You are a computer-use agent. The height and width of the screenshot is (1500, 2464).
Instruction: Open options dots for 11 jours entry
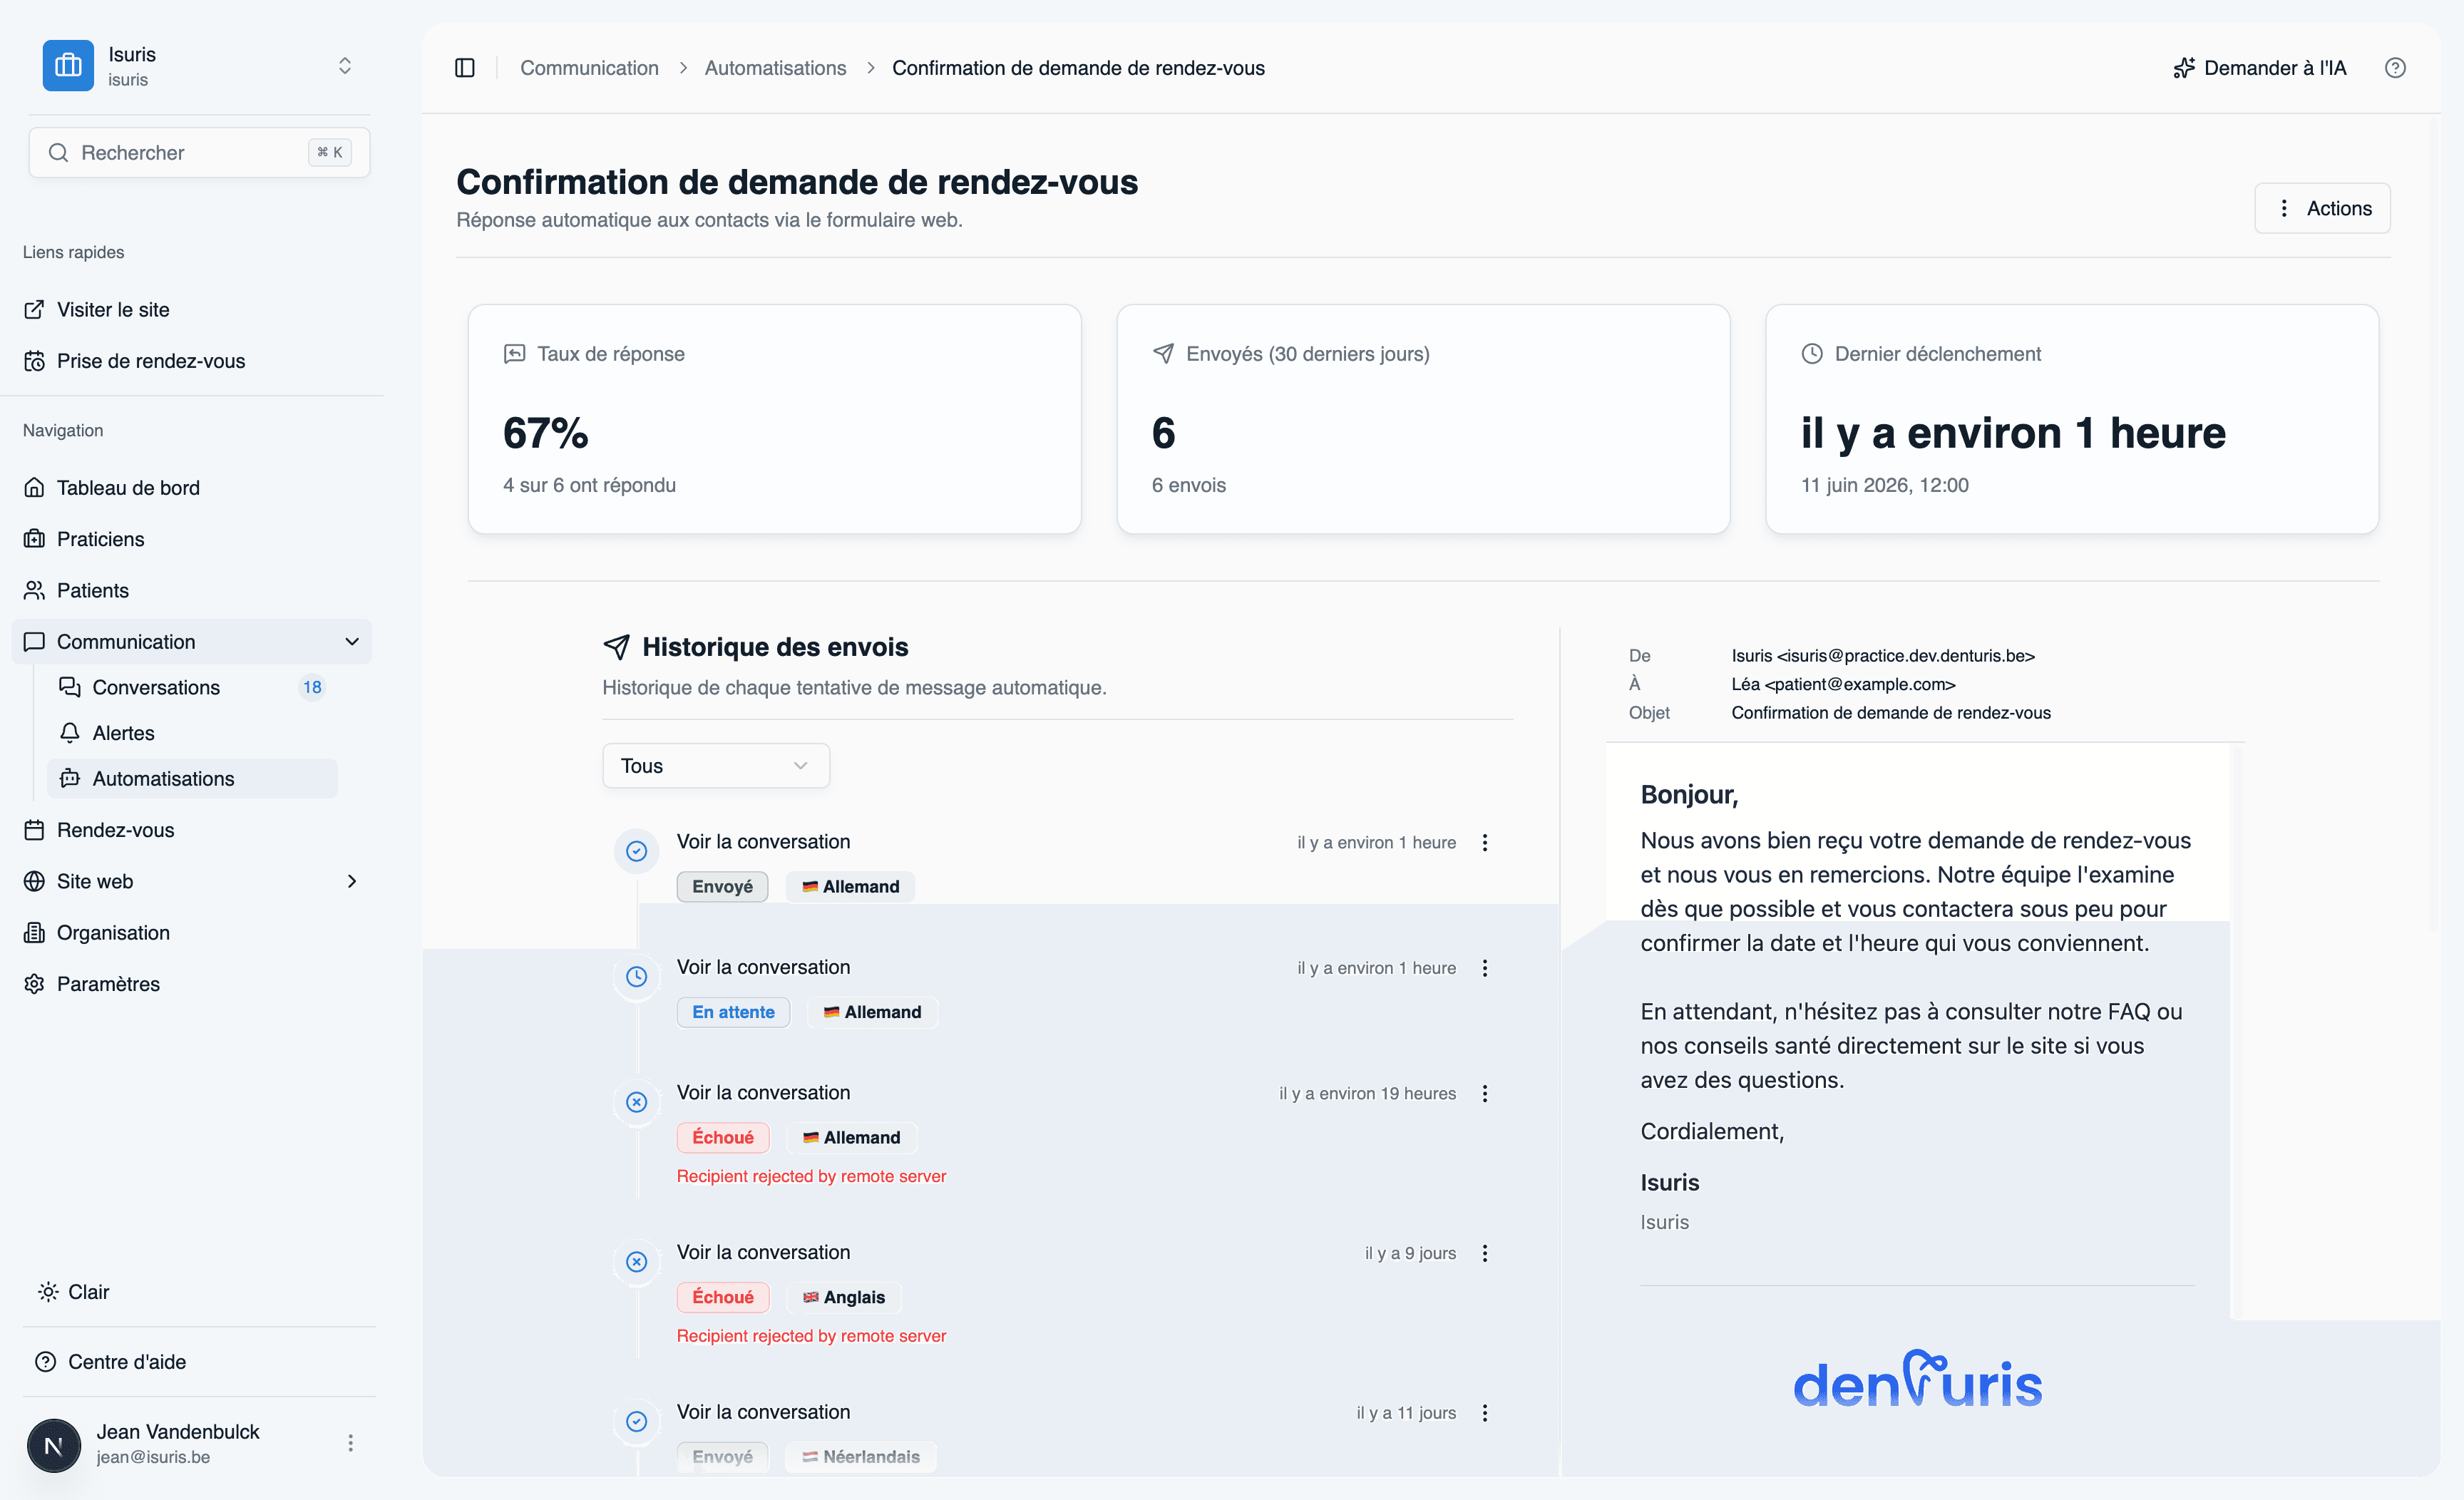1485,1413
